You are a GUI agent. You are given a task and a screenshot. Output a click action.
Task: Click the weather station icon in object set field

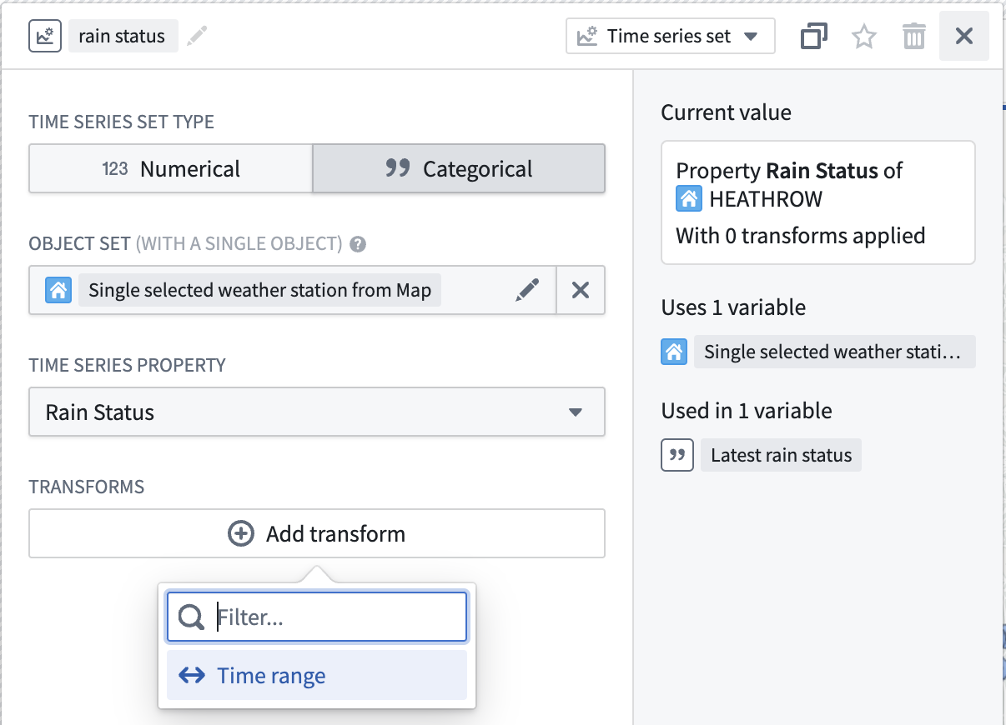pos(58,290)
